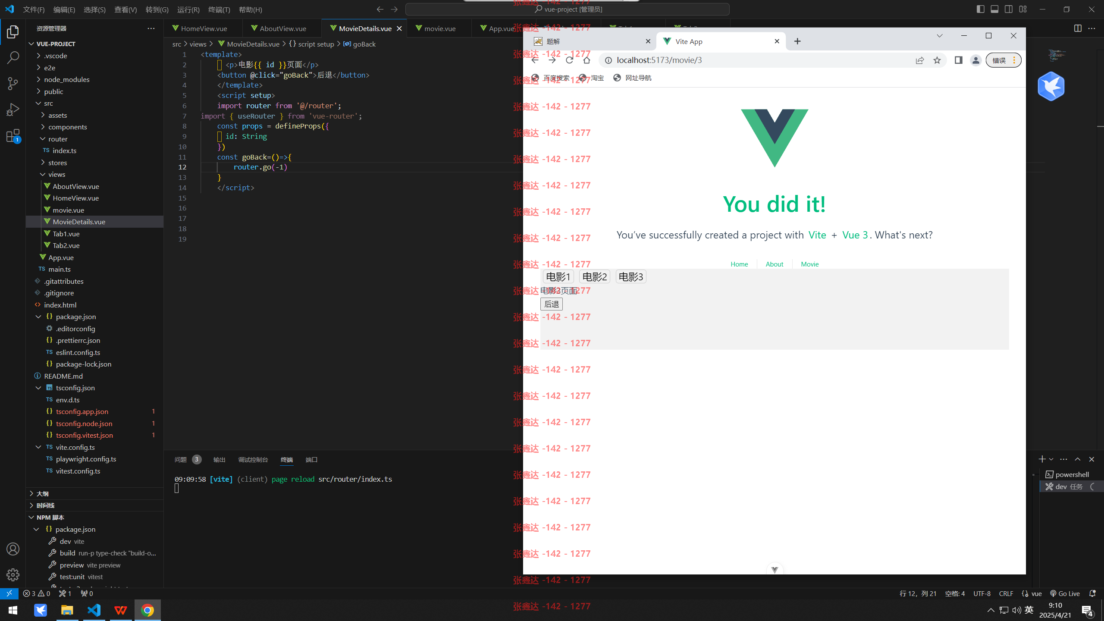Viewport: 1104px width, 621px height.
Task: Toggle the secondary sidebar layout icon
Action: (x=1009, y=9)
